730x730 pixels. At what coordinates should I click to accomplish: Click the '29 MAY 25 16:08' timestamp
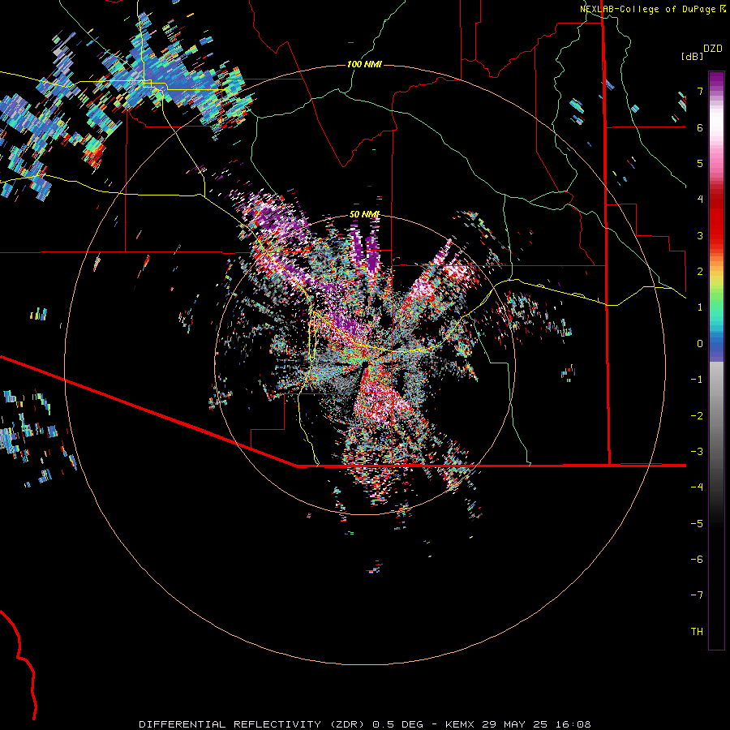537,724
